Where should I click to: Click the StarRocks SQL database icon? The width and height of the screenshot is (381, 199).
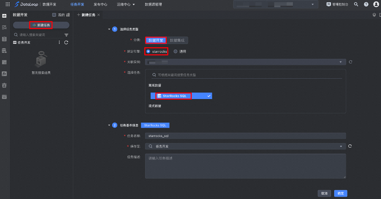159,96
